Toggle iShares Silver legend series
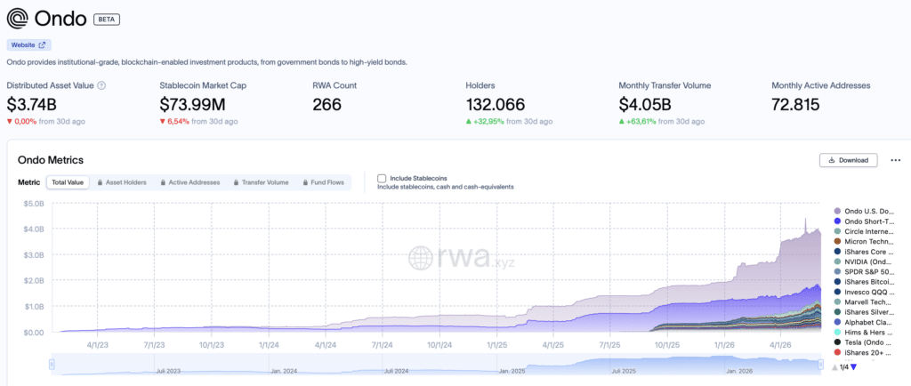 pos(865,311)
